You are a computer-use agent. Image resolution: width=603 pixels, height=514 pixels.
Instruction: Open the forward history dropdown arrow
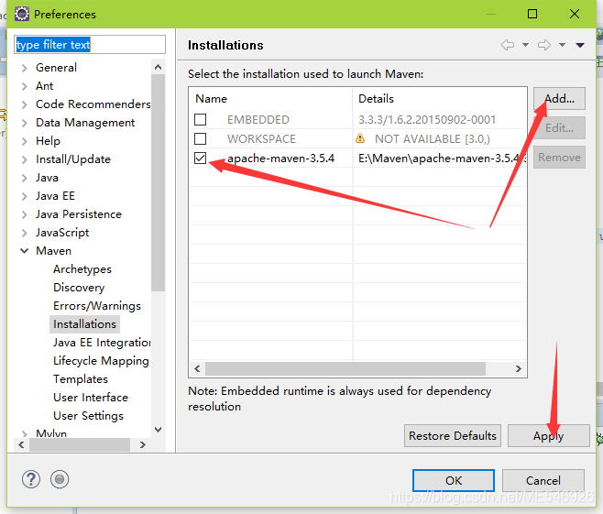pos(562,45)
